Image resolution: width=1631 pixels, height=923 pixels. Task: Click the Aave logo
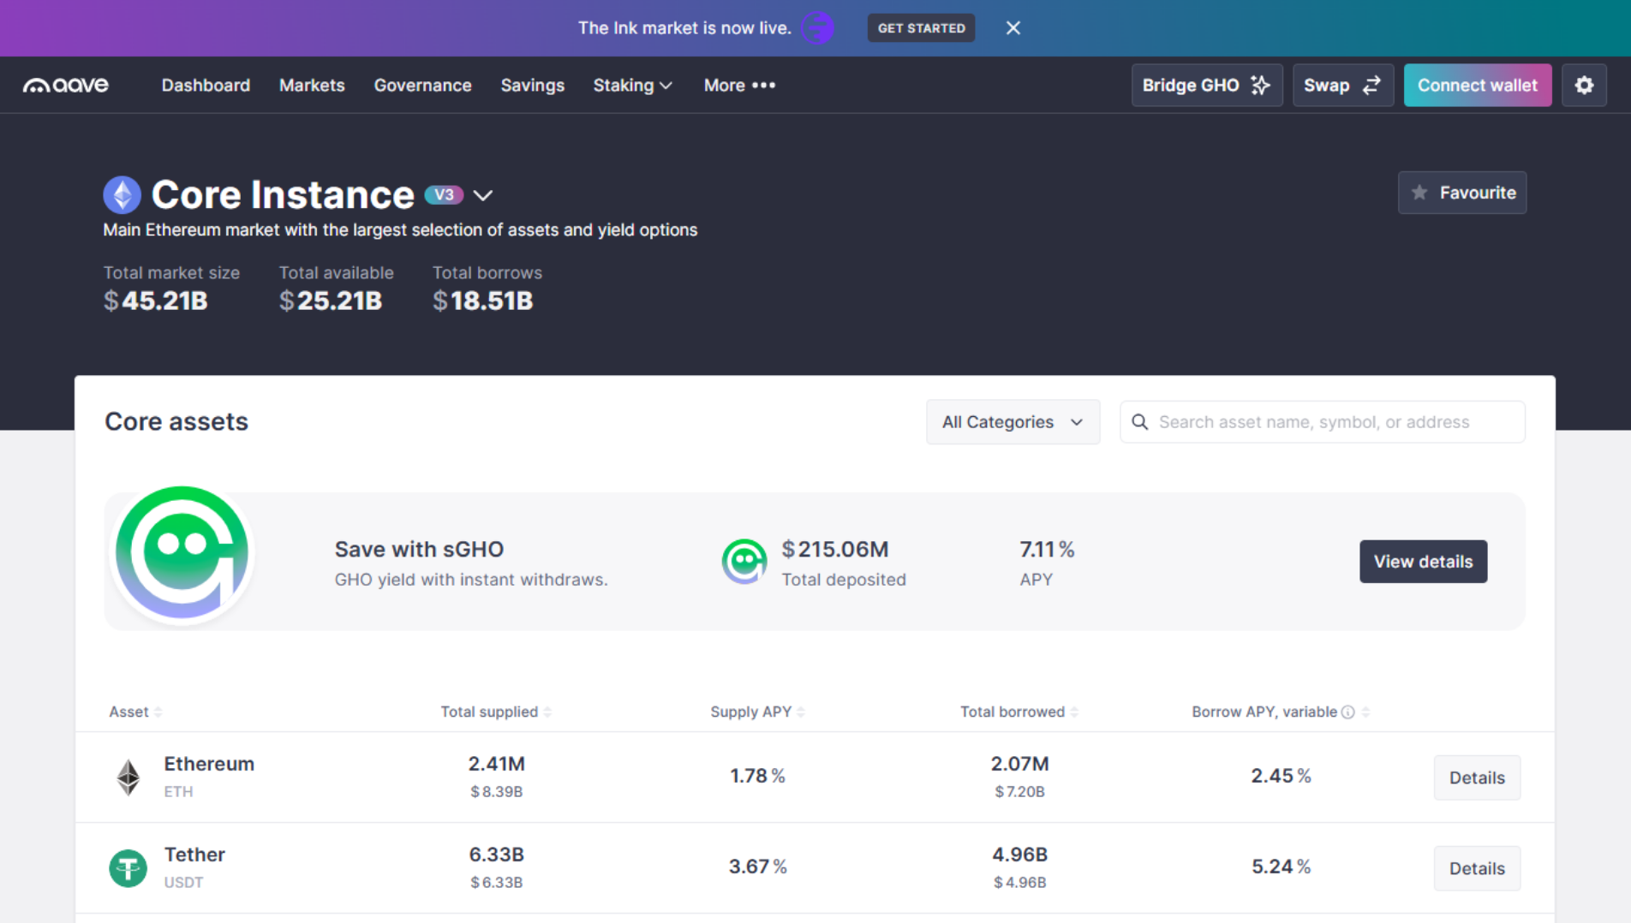coord(66,86)
